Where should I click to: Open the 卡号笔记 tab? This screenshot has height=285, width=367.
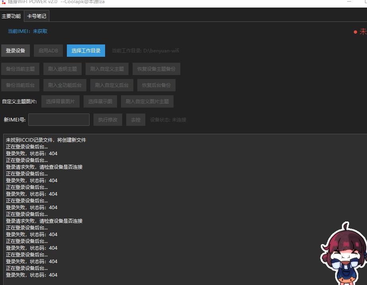point(37,16)
